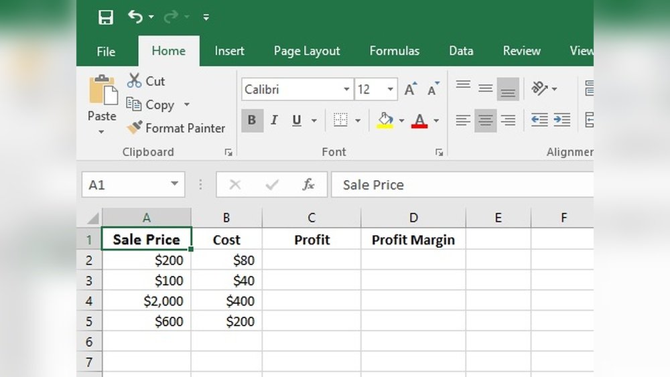
Task: Click the formula bar showing Sale Price
Action: (462, 185)
